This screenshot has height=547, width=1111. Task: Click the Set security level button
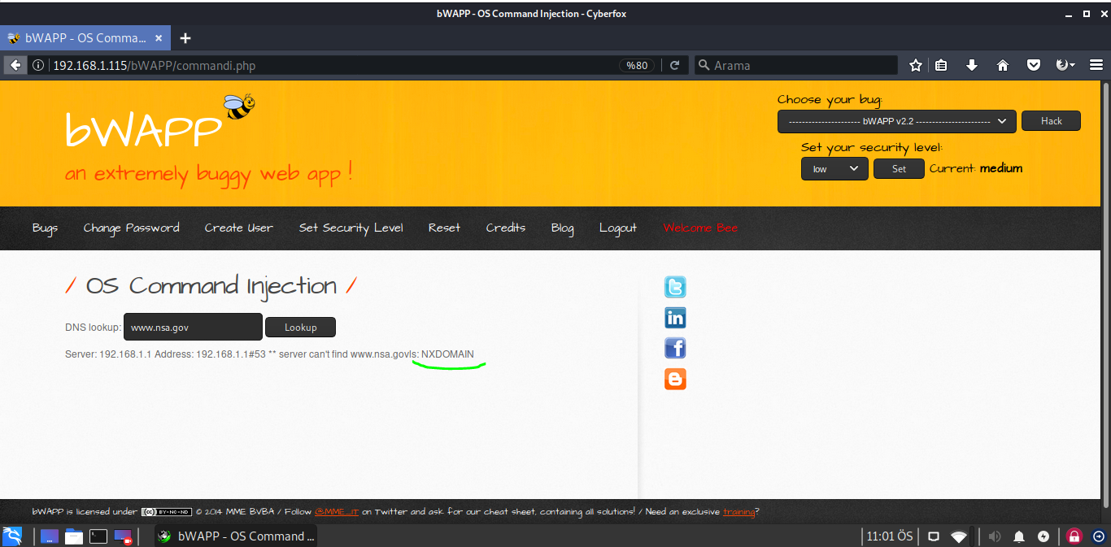tap(899, 169)
